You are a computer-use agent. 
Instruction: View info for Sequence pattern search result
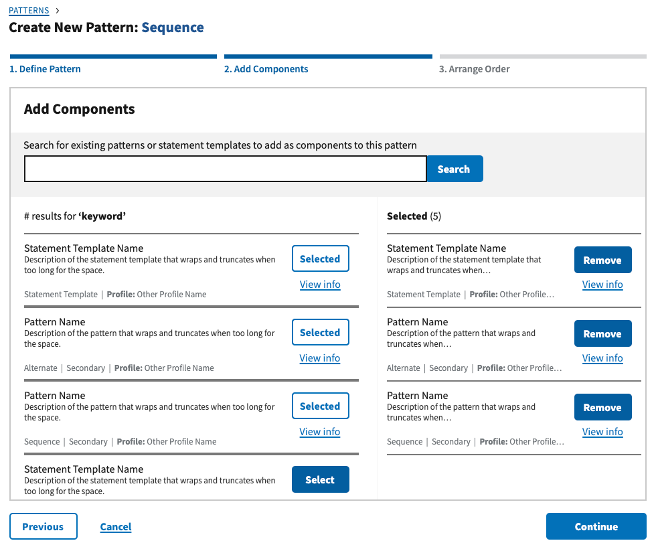point(320,432)
